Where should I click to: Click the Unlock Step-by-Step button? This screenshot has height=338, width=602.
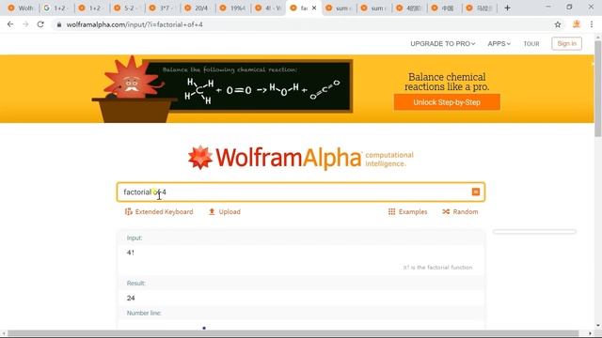coord(447,102)
